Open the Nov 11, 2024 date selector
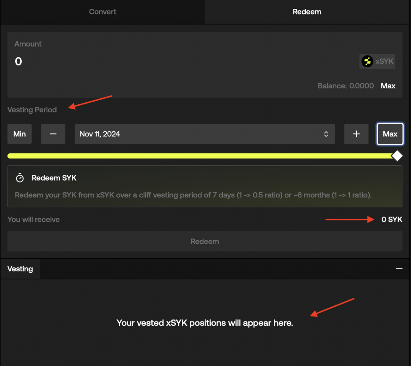This screenshot has width=411, height=366. (x=205, y=134)
